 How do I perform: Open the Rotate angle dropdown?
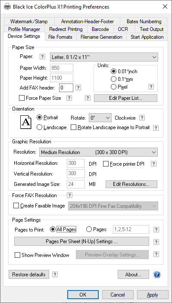coord(100,117)
